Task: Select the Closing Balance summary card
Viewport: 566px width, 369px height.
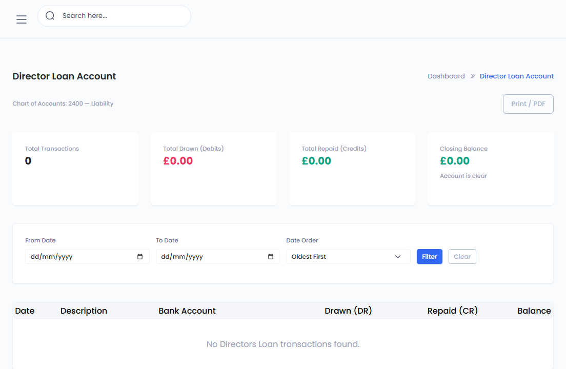Action: (490, 169)
